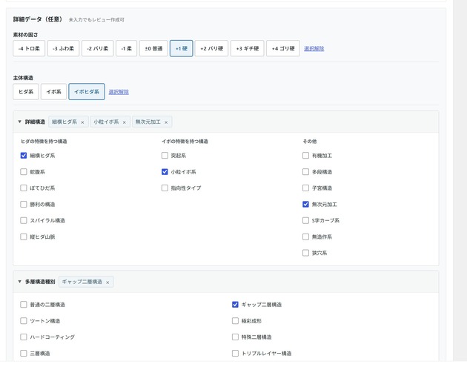Check the 蛇腹系 checkbox
The height and width of the screenshot is (367, 467).
[24, 172]
